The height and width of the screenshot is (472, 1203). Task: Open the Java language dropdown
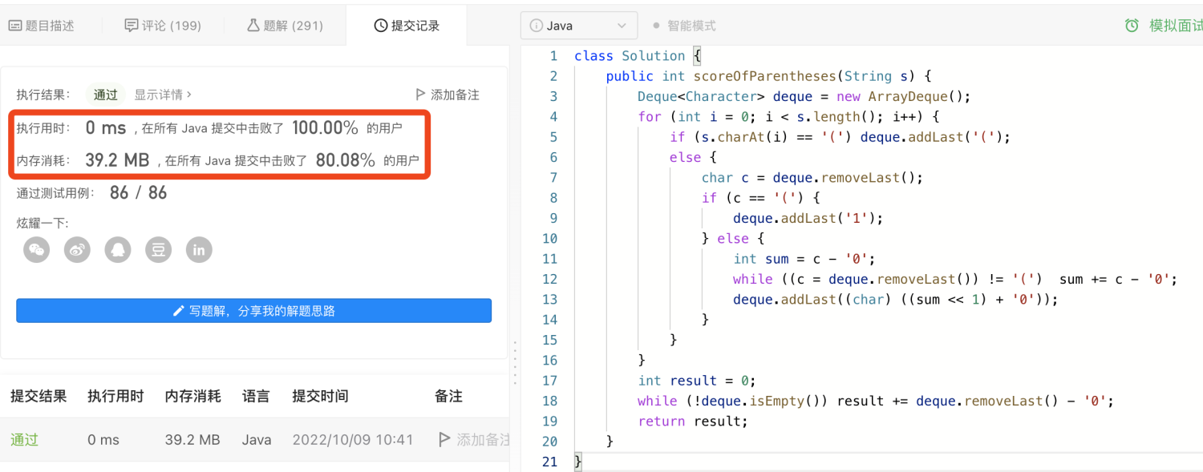(x=578, y=26)
